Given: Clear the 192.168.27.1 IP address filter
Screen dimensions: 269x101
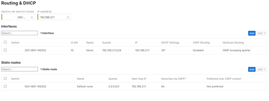Looking at the screenshot, I should 68,17.
